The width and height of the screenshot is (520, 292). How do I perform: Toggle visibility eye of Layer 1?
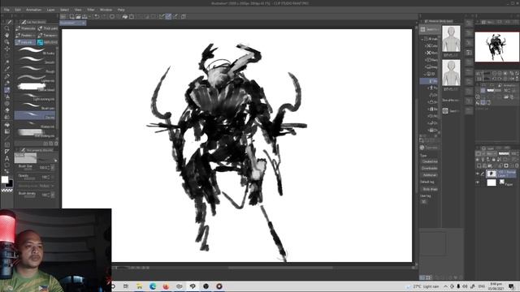[x=478, y=174]
